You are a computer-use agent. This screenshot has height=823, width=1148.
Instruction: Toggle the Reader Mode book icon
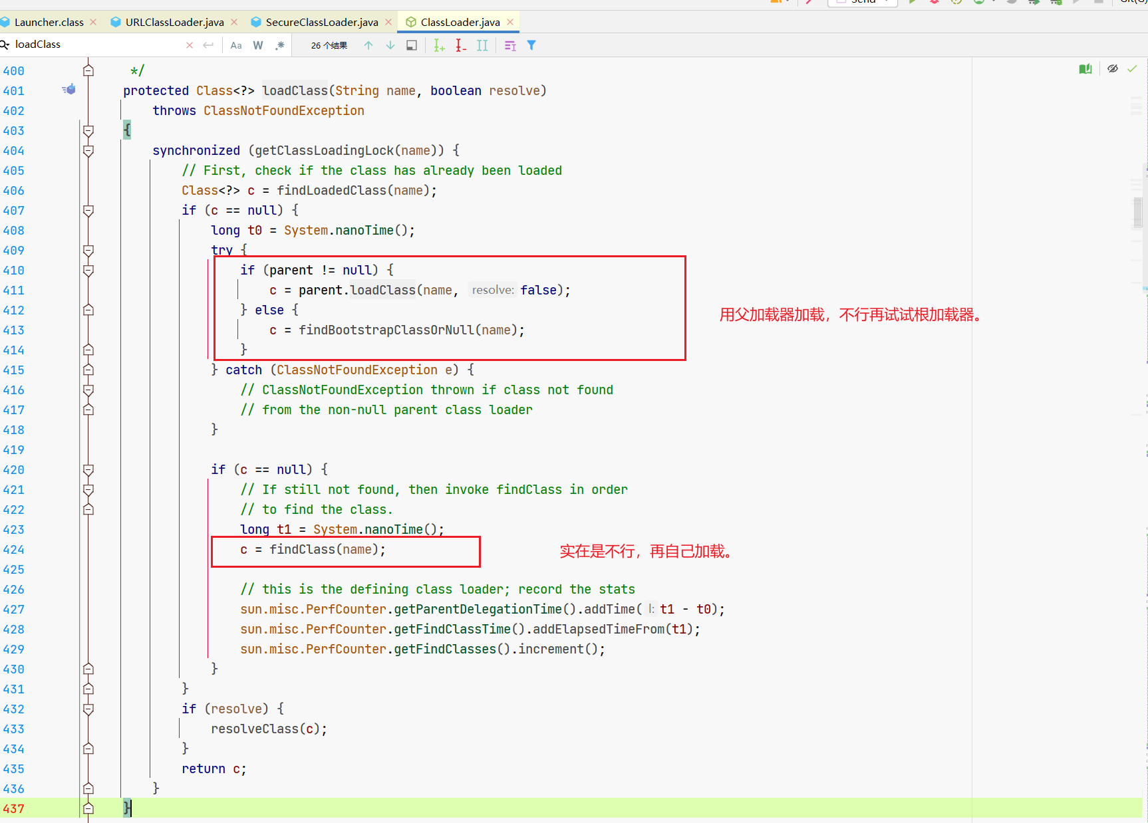(x=1085, y=68)
